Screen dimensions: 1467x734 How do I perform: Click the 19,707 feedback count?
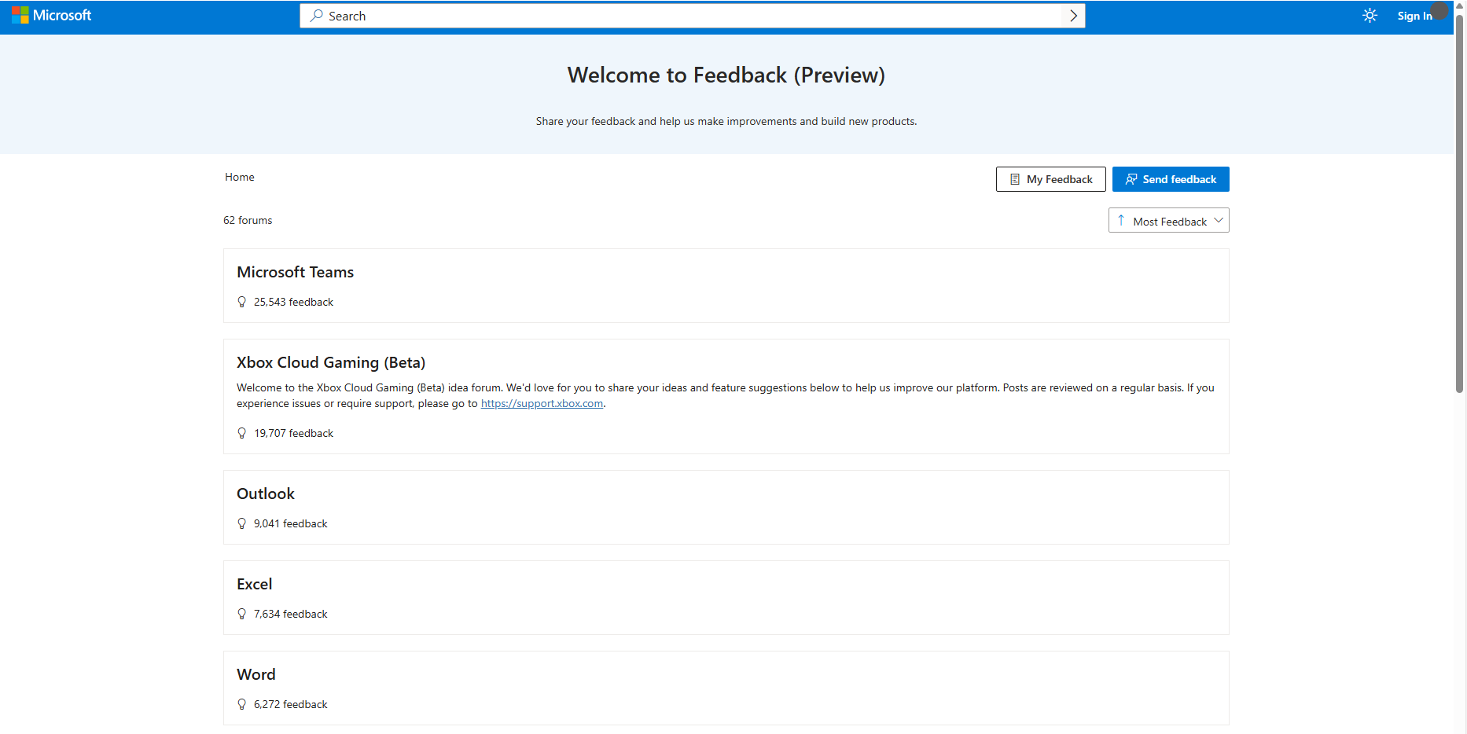point(293,433)
